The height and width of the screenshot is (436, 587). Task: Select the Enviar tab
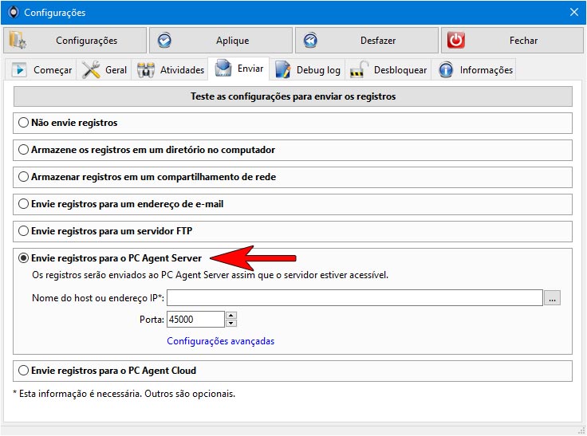(238, 69)
